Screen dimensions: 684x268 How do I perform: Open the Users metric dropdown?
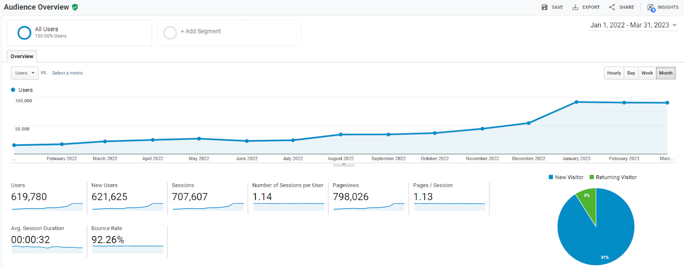[x=25, y=73]
